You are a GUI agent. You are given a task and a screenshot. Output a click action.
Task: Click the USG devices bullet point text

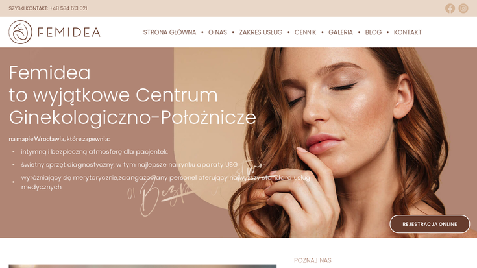pyautogui.click(x=129, y=165)
